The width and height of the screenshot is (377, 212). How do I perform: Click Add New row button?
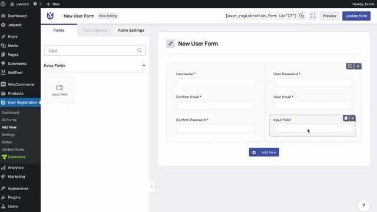264,152
